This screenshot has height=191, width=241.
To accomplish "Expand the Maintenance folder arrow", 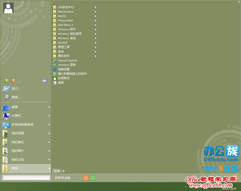I will pos(96,12).
